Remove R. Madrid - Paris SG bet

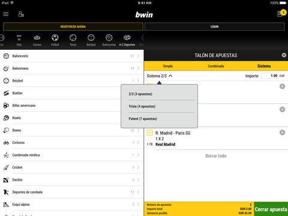pyautogui.click(x=282, y=133)
